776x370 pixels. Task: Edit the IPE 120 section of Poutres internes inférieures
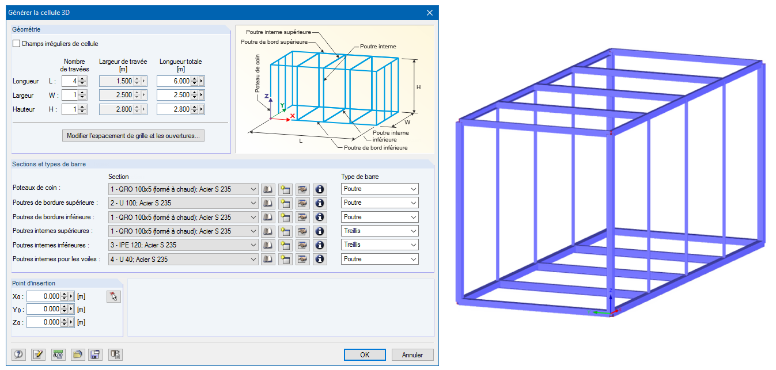coord(302,245)
